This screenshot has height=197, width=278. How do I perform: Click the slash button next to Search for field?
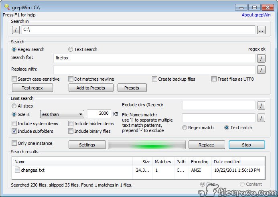[261, 59]
